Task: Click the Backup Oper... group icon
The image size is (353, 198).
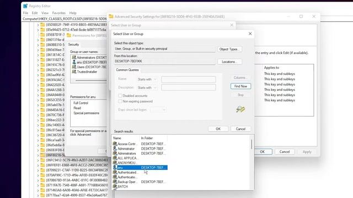Action: [x=115, y=182]
